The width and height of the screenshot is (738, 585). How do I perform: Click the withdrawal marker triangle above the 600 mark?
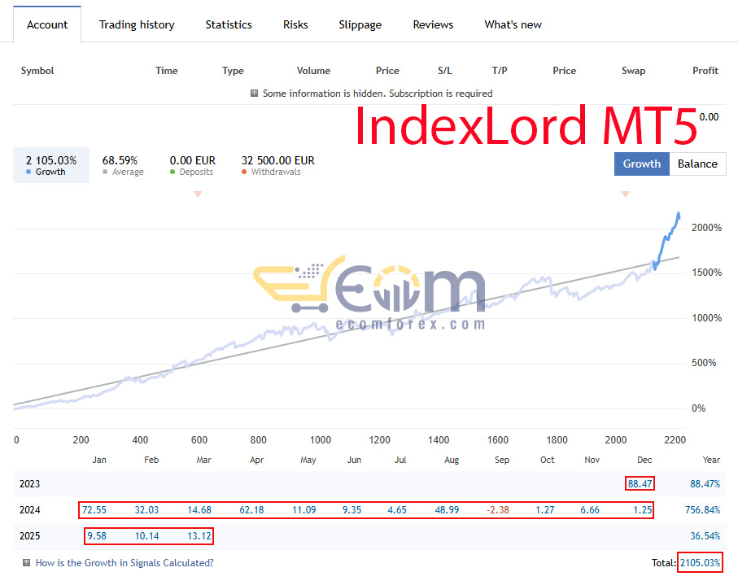198,194
